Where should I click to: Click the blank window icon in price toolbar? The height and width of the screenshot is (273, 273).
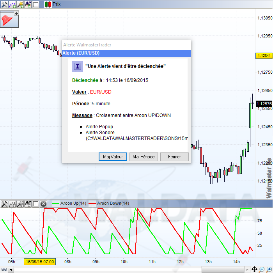[x=36, y=4]
